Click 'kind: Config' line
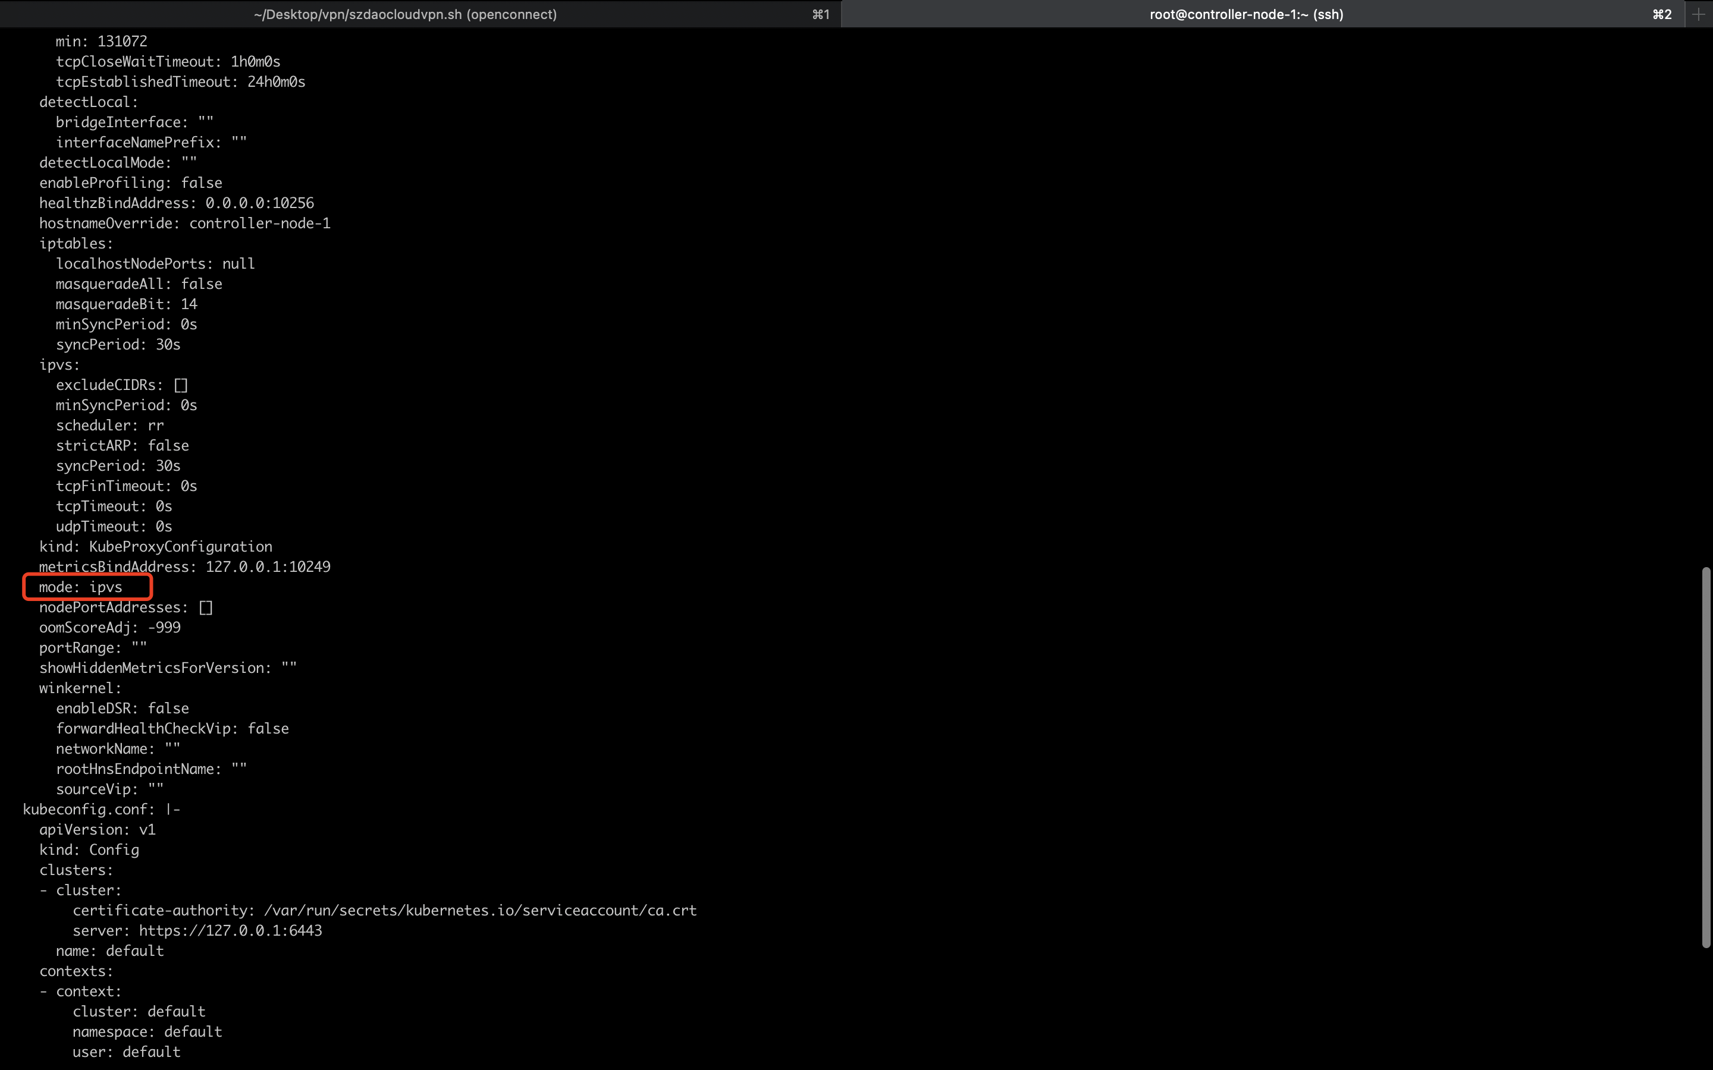1713x1070 pixels. [x=89, y=850]
